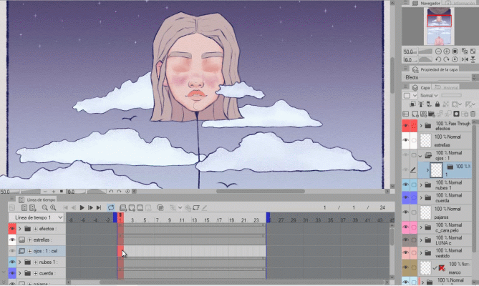
Task: Flip canvas horizontally in Navegador
Action: (x=465, y=59)
